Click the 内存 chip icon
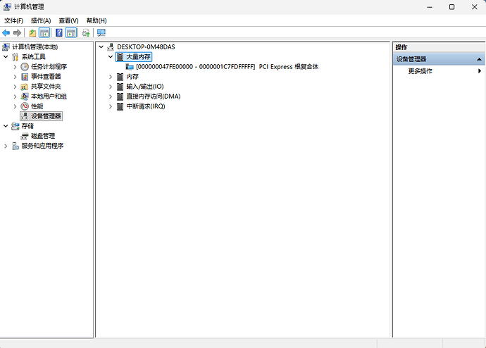The image size is (486, 348). (x=120, y=77)
